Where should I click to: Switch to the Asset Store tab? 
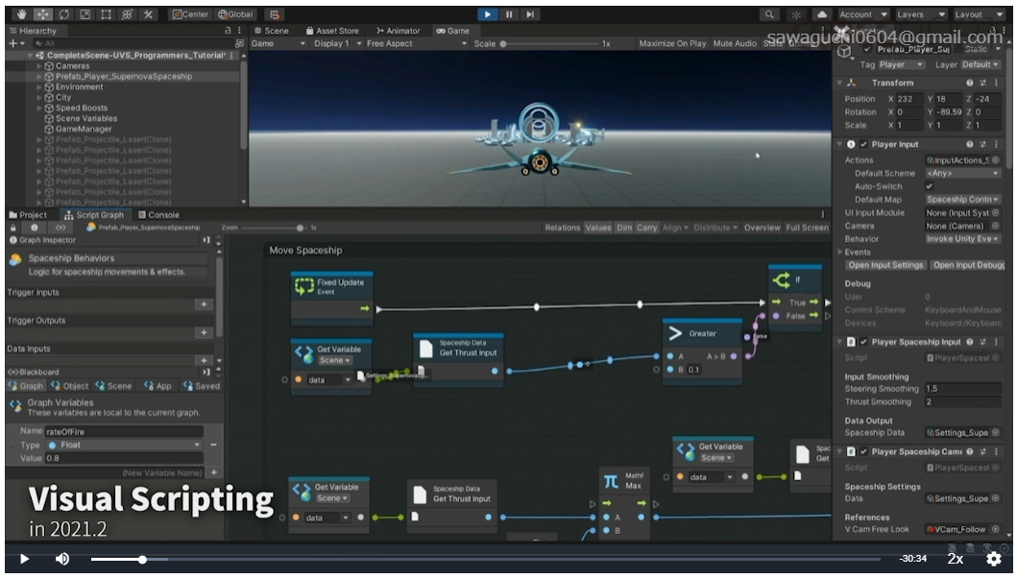coord(332,31)
